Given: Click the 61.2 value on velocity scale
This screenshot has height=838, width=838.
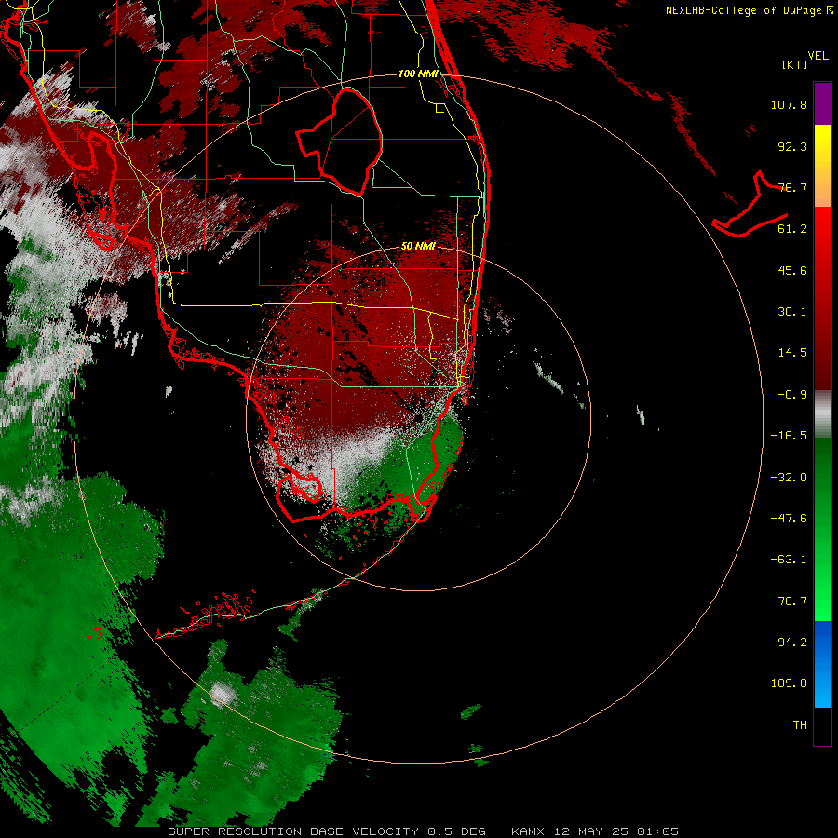Looking at the screenshot, I should point(792,229).
